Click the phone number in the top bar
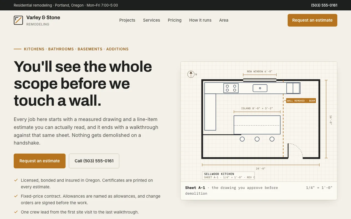351x219 pixels. click(324, 5)
